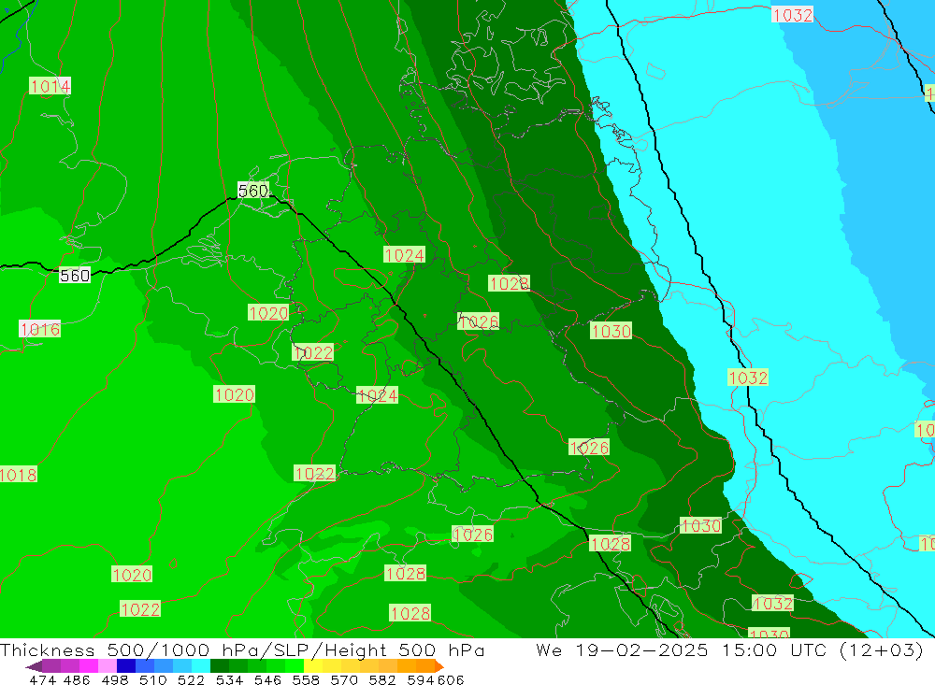Click the orange arrow at the legend's right end
The image size is (935, 685).
click(x=439, y=666)
